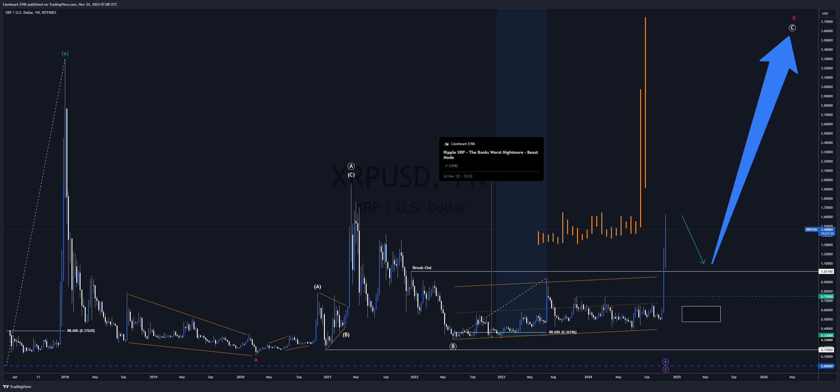Screen dimensions: 840x392
Task: Click 2026 on the time axis
Action: tap(764, 377)
